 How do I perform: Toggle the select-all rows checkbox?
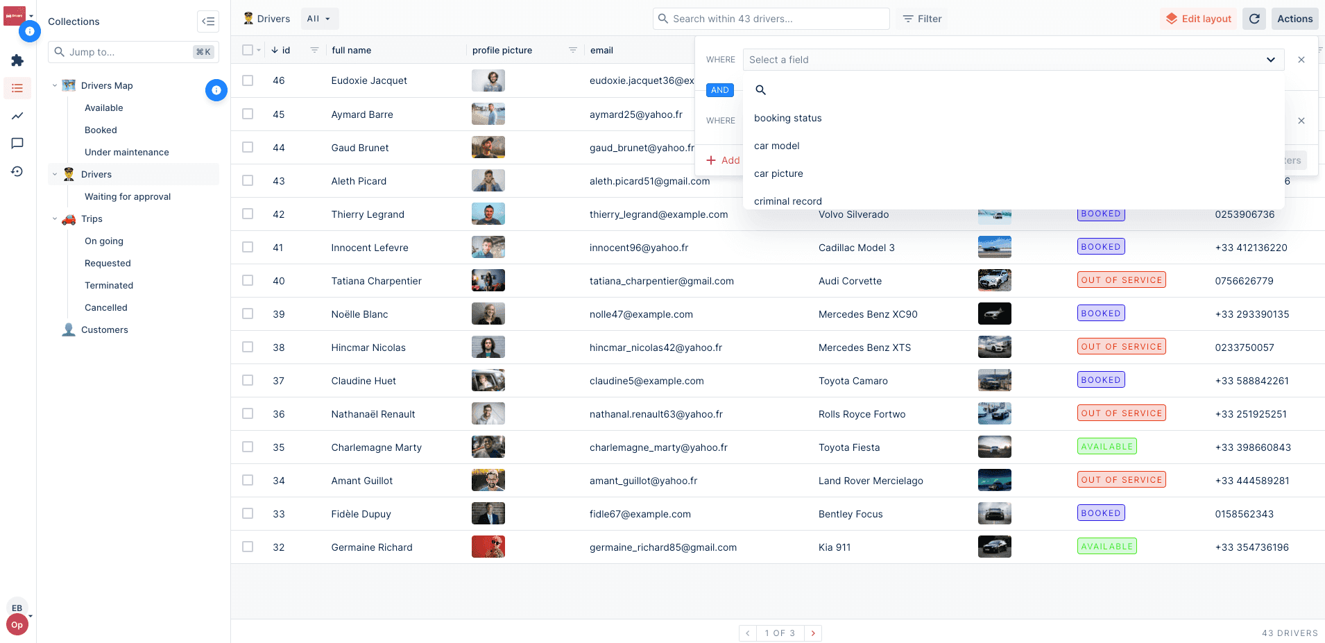pyautogui.click(x=248, y=50)
